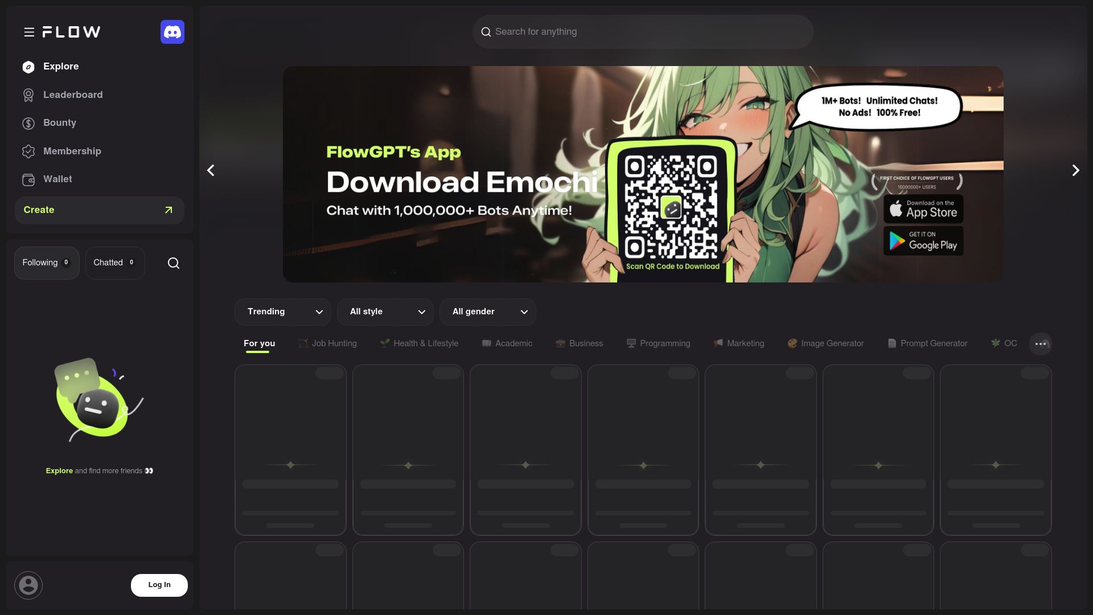Click the profile avatar at bottom left
The width and height of the screenshot is (1093, 615).
(x=28, y=585)
